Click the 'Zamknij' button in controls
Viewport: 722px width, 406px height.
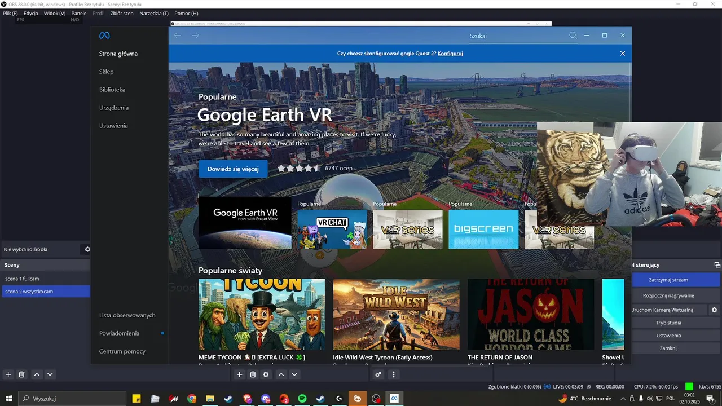(x=668, y=348)
